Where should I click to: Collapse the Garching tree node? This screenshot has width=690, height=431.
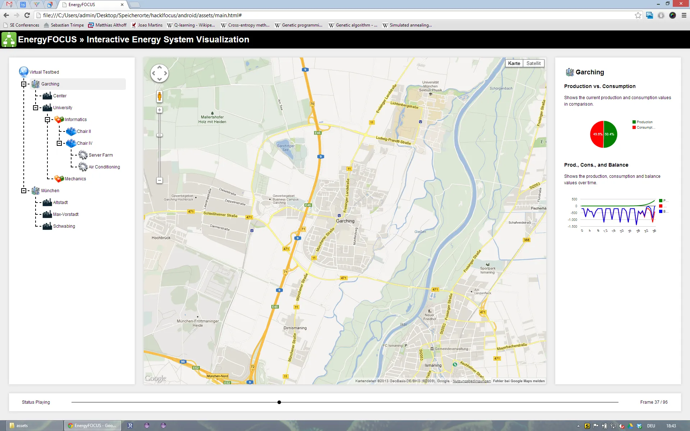coord(24,84)
